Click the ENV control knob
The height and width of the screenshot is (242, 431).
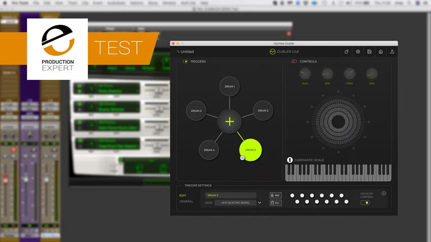pos(372,73)
